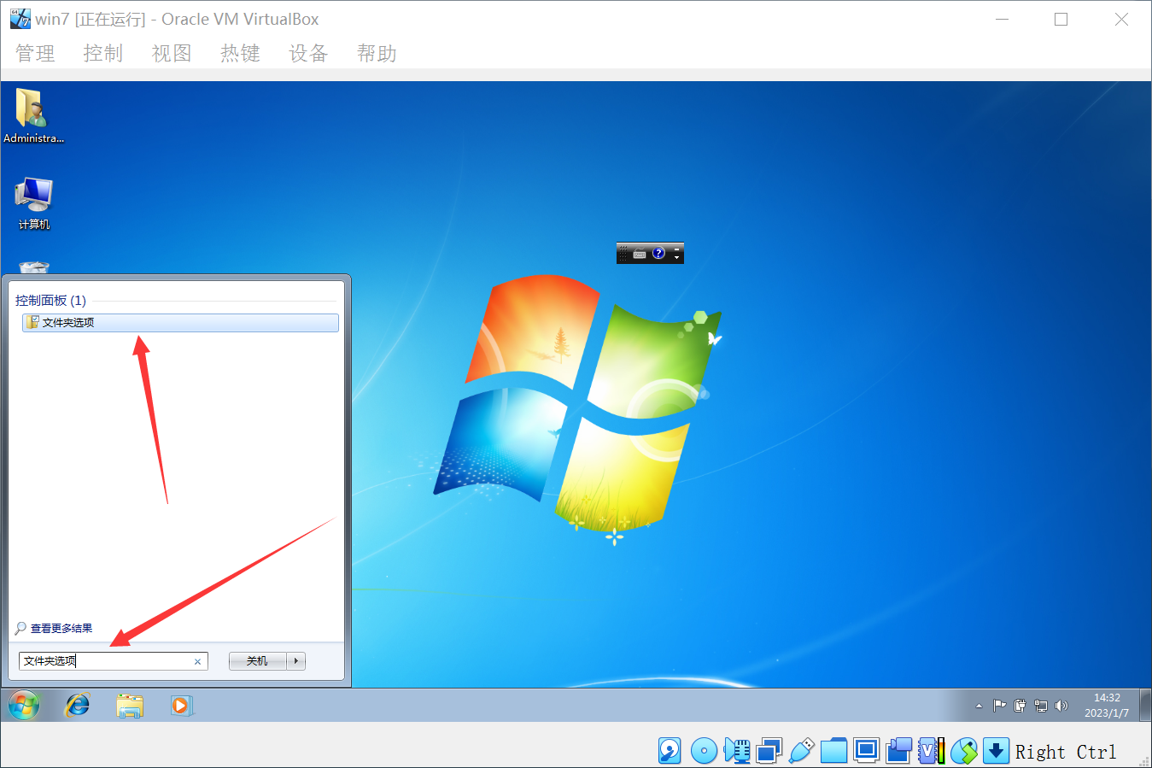Open the 热键 menu
Screen dimensions: 1152x768
click(x=240, y=53)
